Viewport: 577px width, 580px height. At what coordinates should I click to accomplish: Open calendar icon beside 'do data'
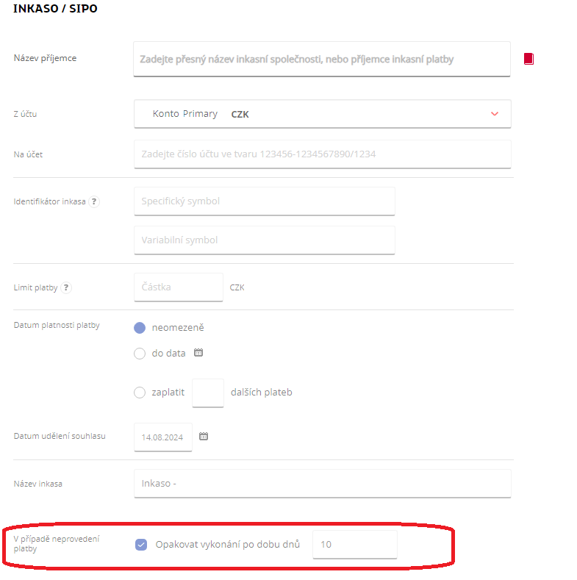[x=198, y=353]
